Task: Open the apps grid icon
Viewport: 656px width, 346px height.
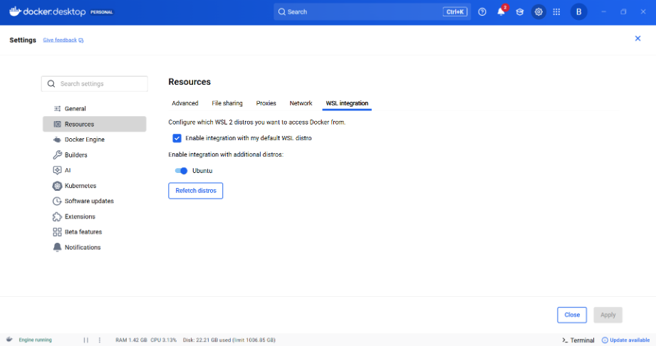Action: pyautogui.click(x=556, y=11)
